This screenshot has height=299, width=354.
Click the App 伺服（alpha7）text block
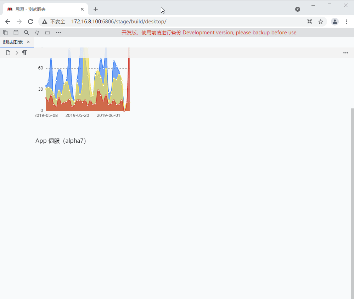pos(61,141)
